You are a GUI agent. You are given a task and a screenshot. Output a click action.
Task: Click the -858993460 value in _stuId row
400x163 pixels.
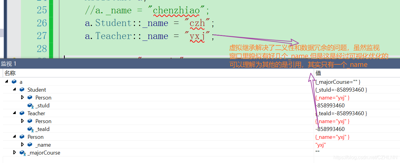tap(330, 106)
